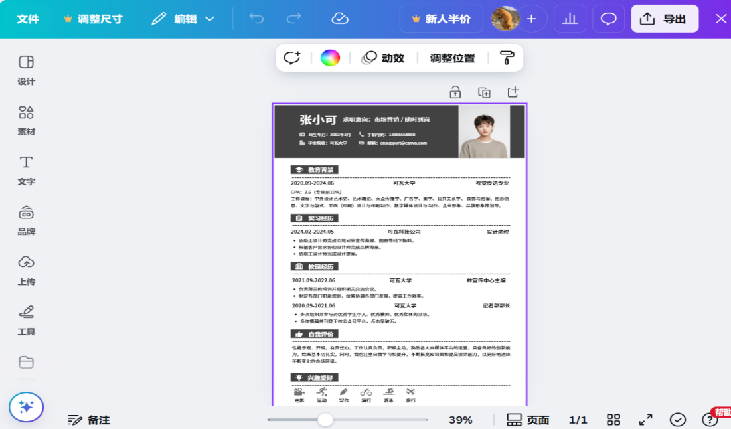731x429 pixels.
Task: Open 新人半价 promotion button
Action: (441, 19)
